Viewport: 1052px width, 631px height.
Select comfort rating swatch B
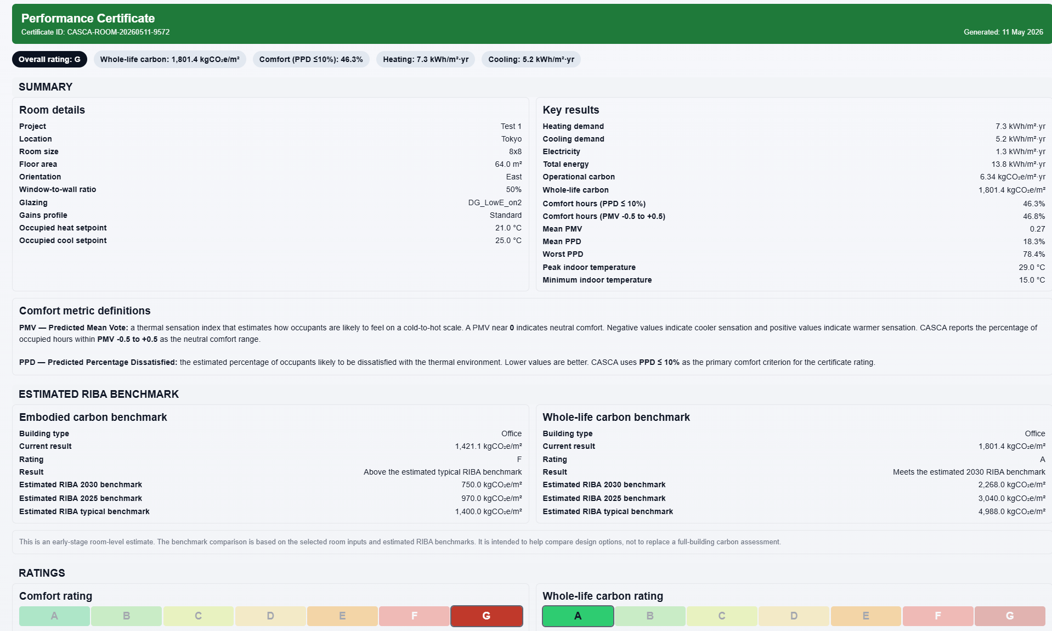(x=126, y=616)
